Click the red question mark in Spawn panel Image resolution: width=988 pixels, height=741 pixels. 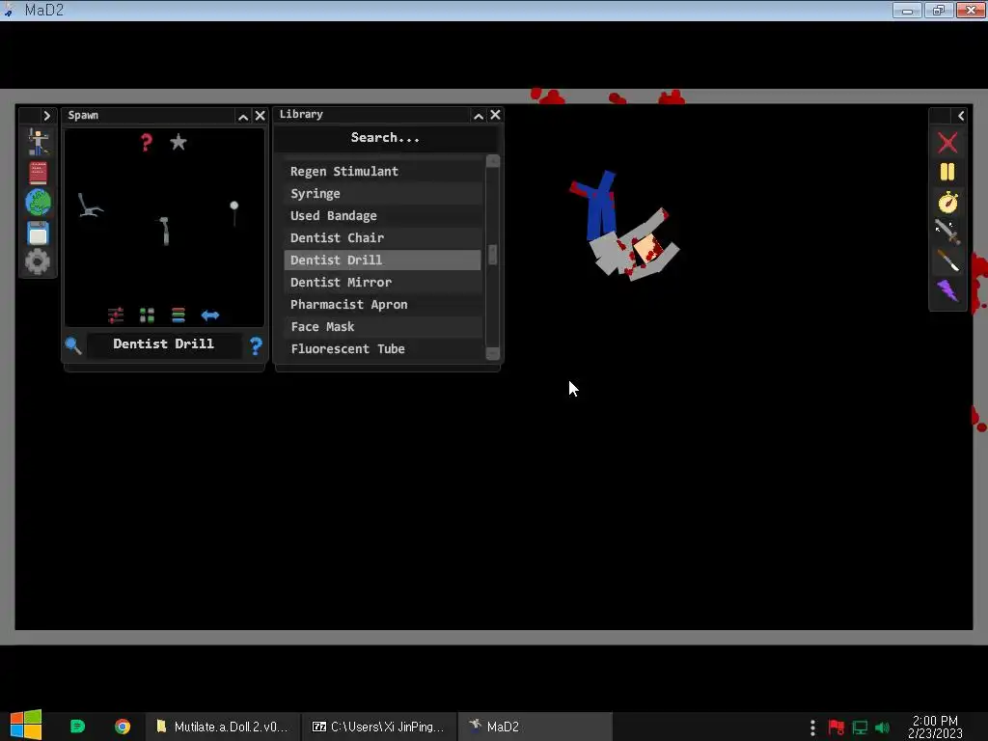click(147, 143)
